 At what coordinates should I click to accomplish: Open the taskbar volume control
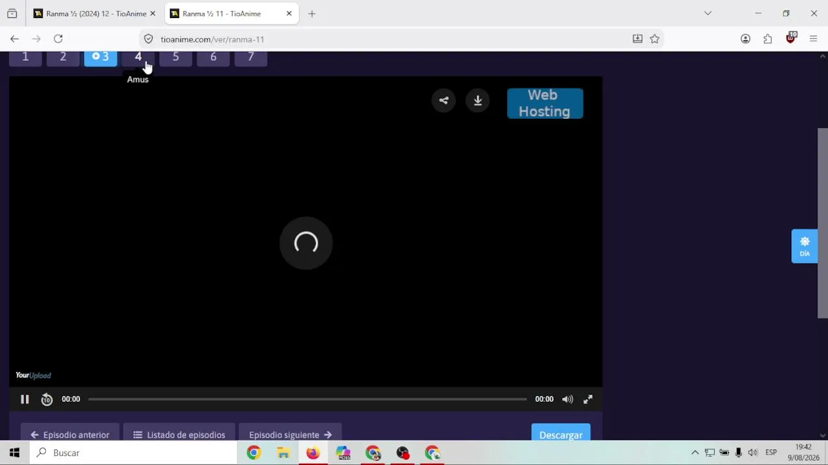(x=752, y=453)
